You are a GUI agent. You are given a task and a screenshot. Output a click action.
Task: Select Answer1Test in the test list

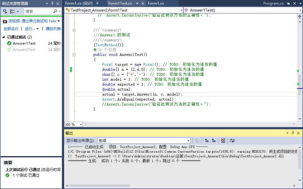(24, 43)
